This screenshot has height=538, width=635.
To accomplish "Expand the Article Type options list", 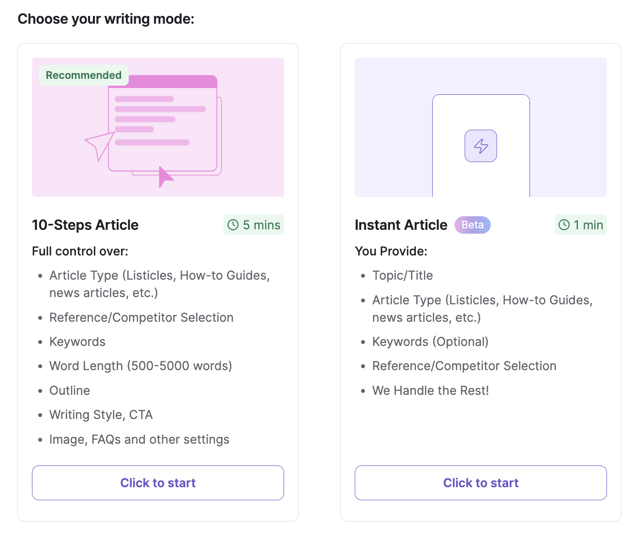I will [x=160, y=284].
